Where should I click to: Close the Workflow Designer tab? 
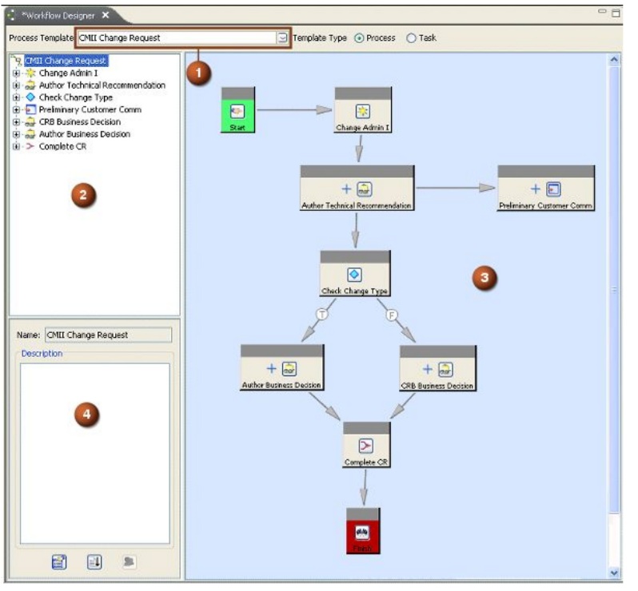pyautogui.click(x=106, y=15)
